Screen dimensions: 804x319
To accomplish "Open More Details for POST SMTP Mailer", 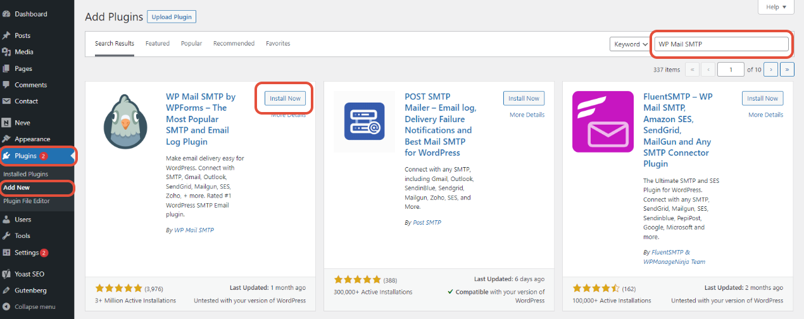I will click(527, 115).
